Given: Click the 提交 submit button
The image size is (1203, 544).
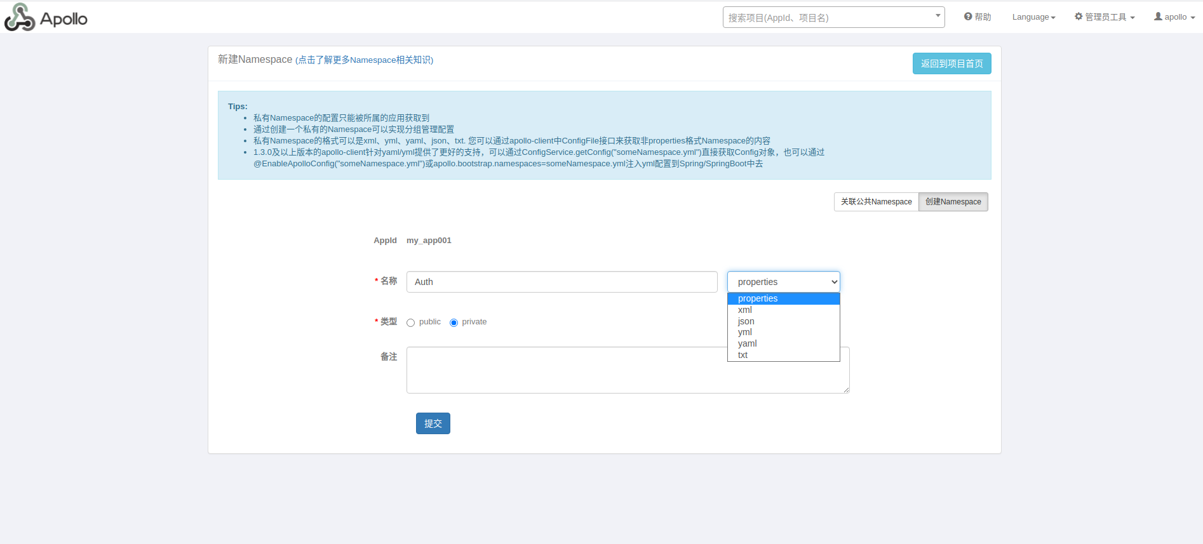Looking at the screenshot, I should tap(433, 423).
